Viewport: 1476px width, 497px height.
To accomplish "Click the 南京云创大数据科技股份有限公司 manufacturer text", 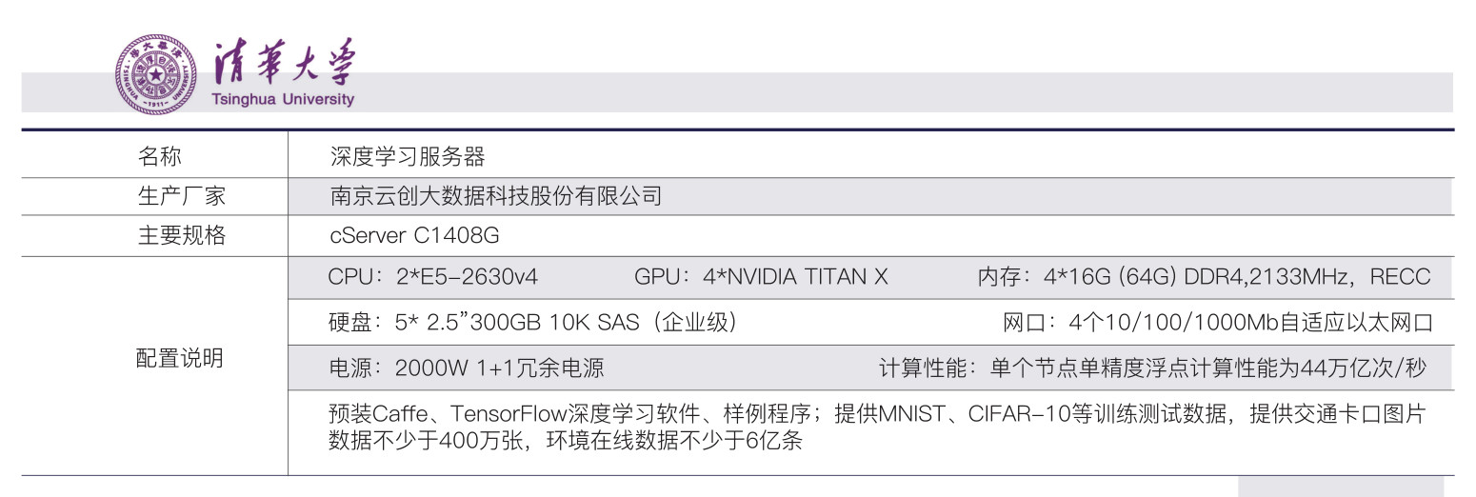I will point(495,197).
